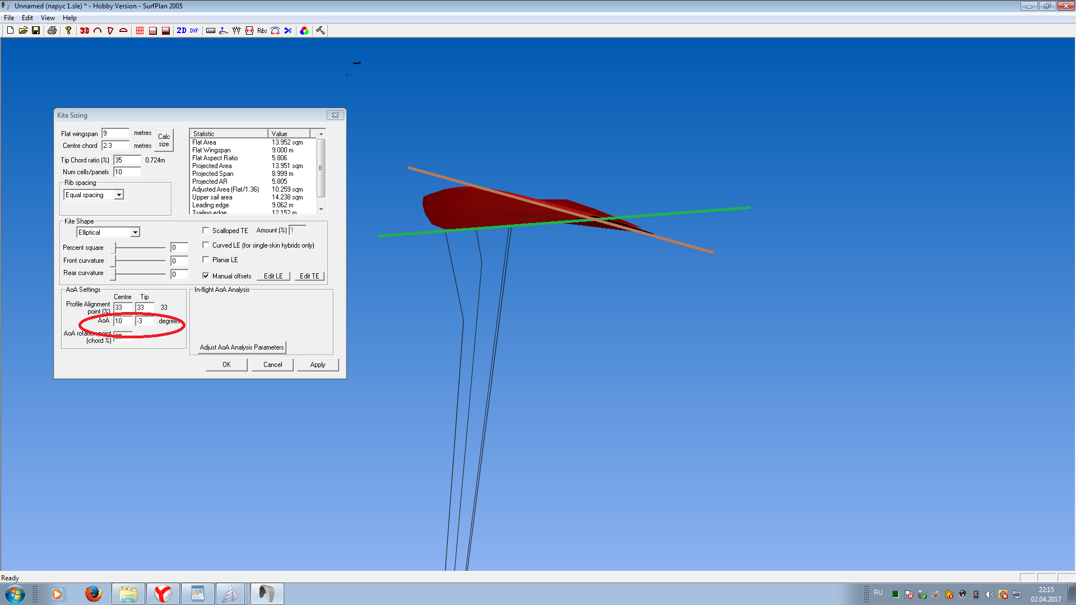Image resolution: width=1076 pixels, height=605 pixels.
Task: Switch to the 3D view toolbar icon
Action: (85, 31)
